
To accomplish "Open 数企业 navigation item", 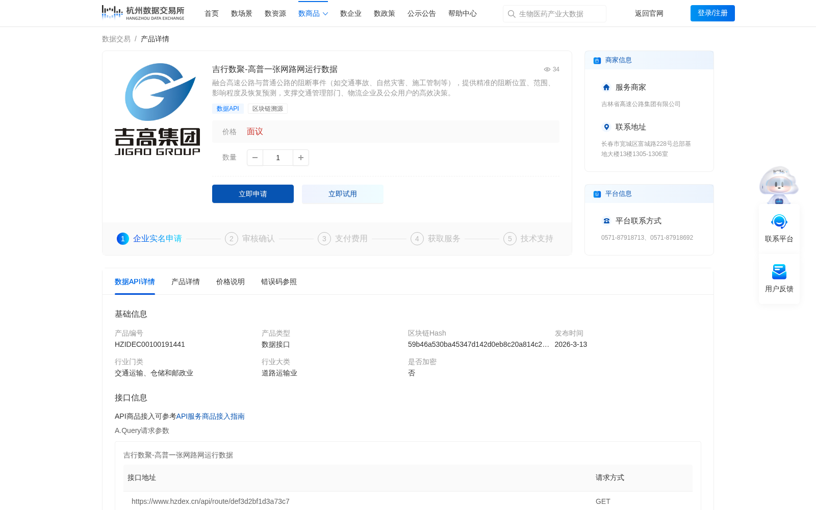I will (x=351, y=13).
